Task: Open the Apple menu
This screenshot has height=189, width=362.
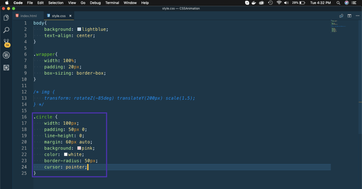Action: 7,3
